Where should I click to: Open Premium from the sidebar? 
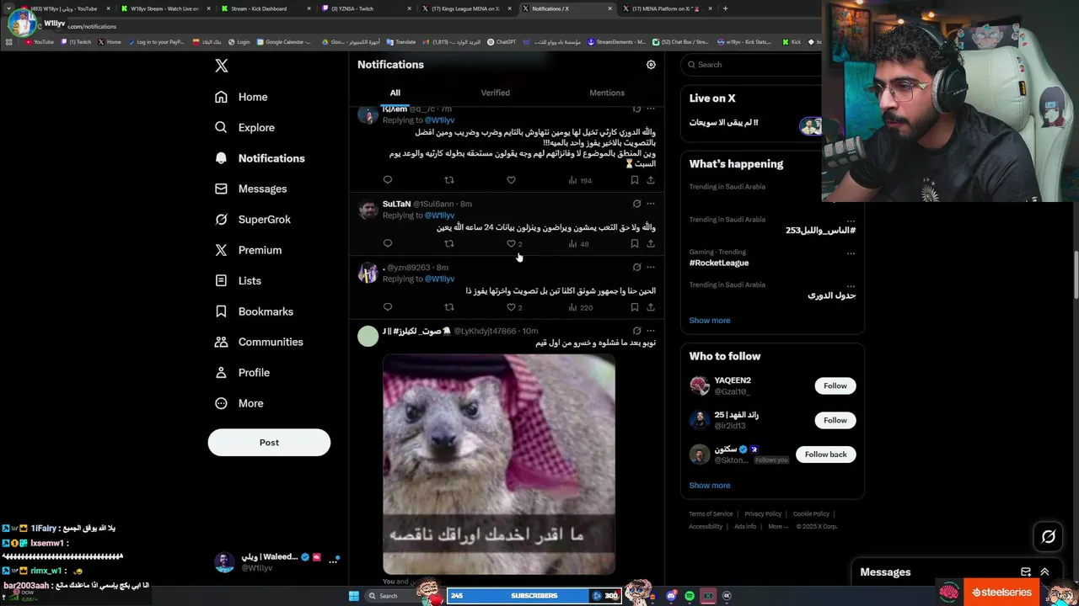(248, 250)
